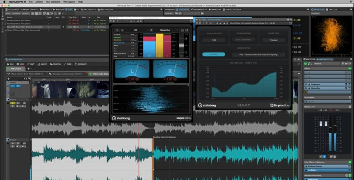The image size is (354, 180).
Task: Open the montage Envelope ribbon tab
Action: pyautogui.click(x=81, y=64)
